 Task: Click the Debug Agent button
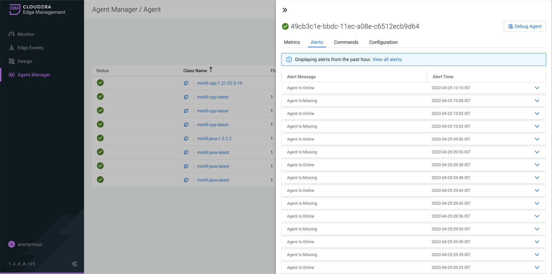pyautogui.click(x=525, y=26)
